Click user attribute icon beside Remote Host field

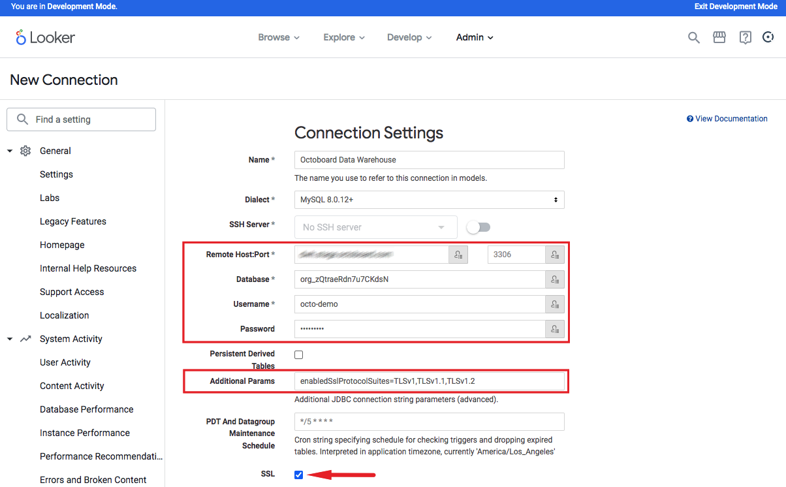tap(458, 255)
